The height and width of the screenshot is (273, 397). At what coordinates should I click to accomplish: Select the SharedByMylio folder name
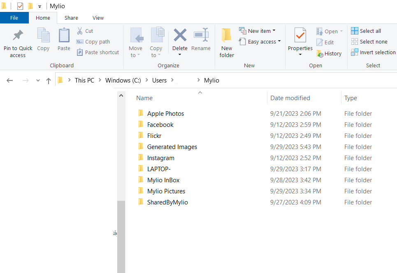167,202
